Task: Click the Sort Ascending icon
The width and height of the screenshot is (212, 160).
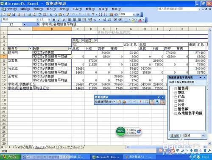Action: tap(100, 14)
